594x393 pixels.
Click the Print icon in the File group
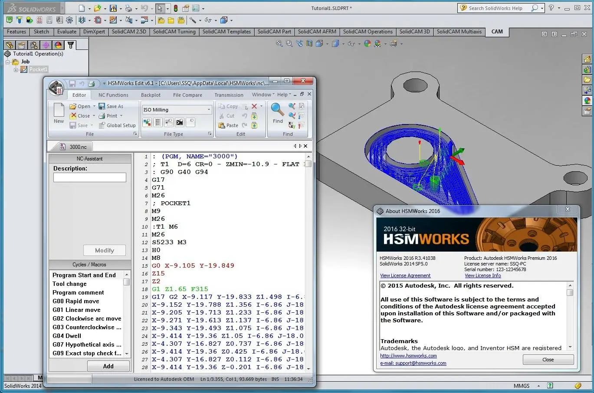[102, 116]
